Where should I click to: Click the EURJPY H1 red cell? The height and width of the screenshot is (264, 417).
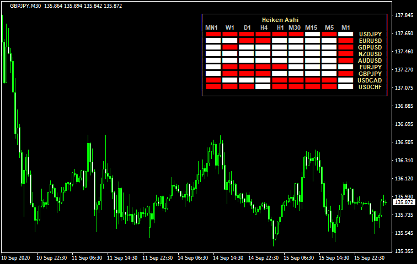[x=279, y=67]
